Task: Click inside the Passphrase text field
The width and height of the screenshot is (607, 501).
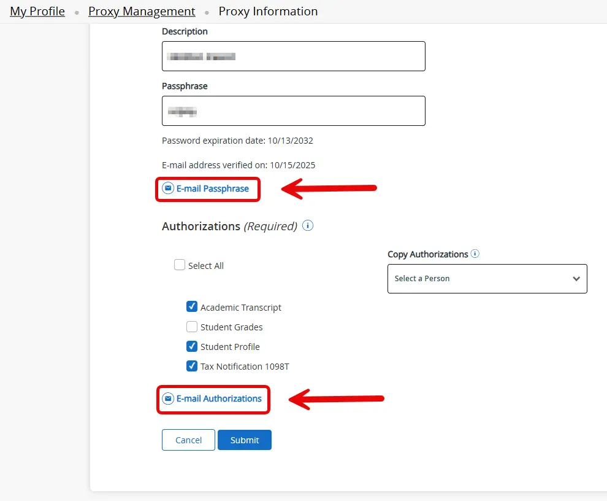Action: [293, 111]
